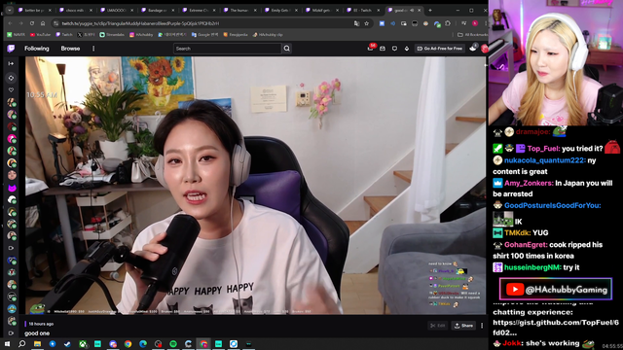623x350 pixels.
Task: Click the Share button under the clip
Action: [x=463, y=326]
